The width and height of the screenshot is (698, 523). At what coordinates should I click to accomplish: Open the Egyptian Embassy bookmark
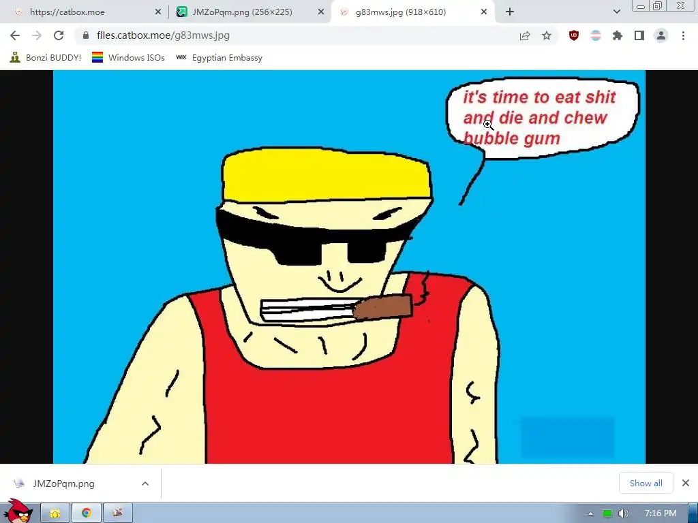click(219, 57)
